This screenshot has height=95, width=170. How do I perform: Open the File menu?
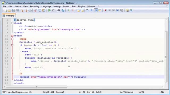[5, 6]
